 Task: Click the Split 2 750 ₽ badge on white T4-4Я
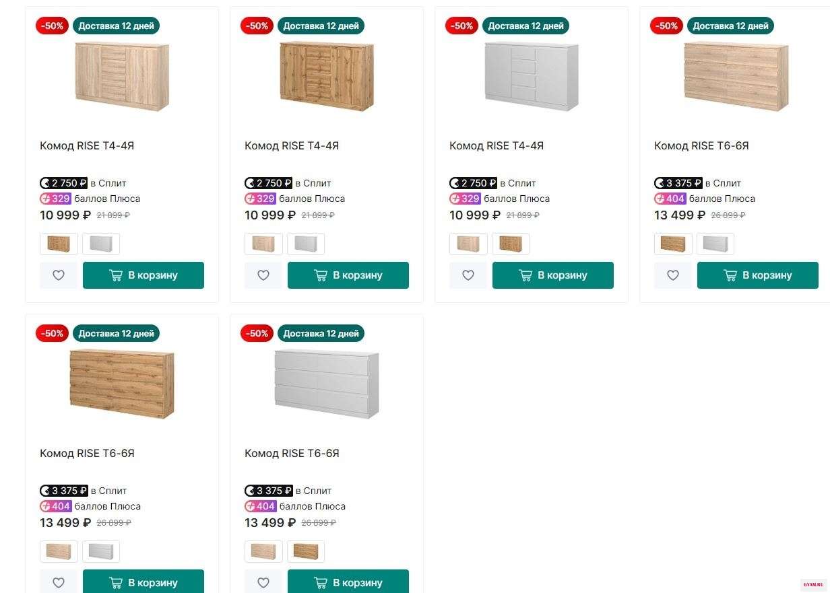473,183
